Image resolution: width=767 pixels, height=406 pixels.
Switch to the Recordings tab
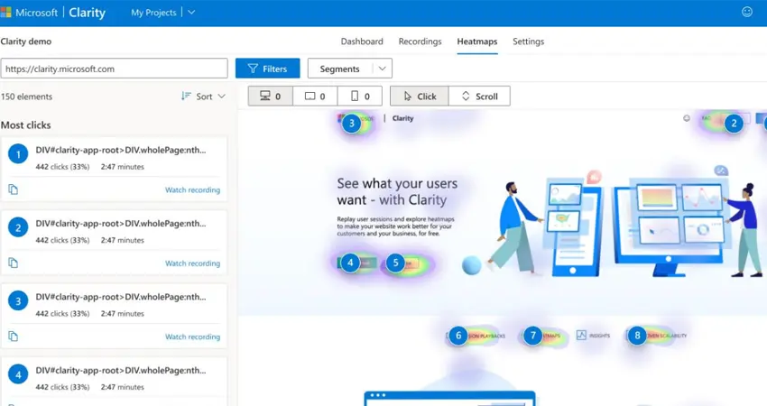coord(420,42)
